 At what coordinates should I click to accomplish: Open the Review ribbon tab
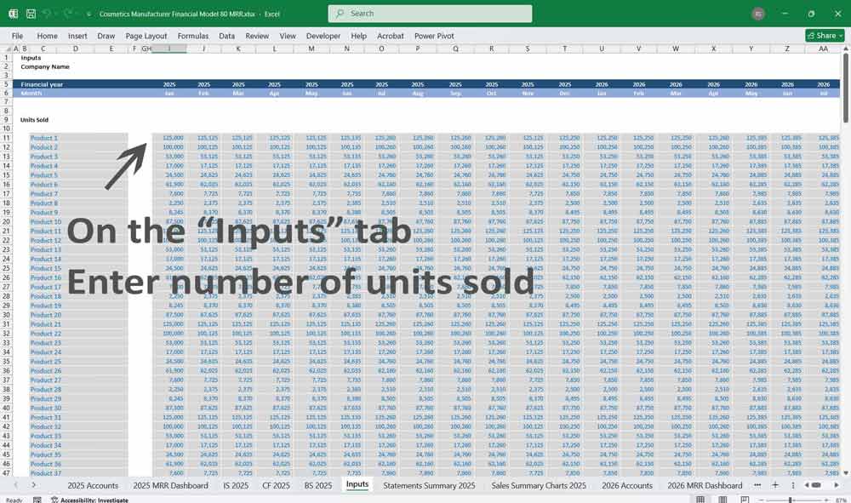coord(257,36)
